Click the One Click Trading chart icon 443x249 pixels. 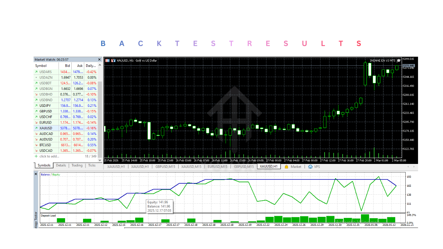click(x=107, y=61)
